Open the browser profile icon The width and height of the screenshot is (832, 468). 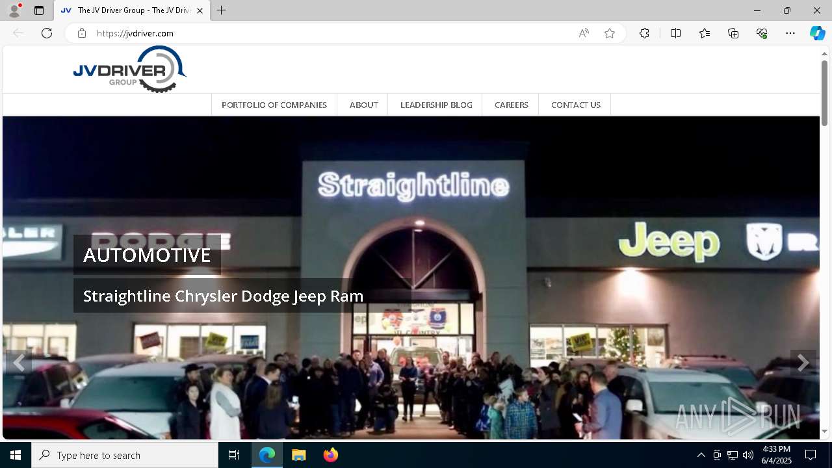(14, 10)
